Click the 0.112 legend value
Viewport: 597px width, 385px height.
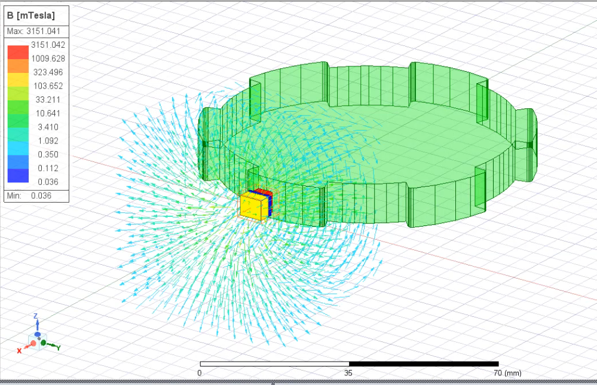[x=48, y=169]
